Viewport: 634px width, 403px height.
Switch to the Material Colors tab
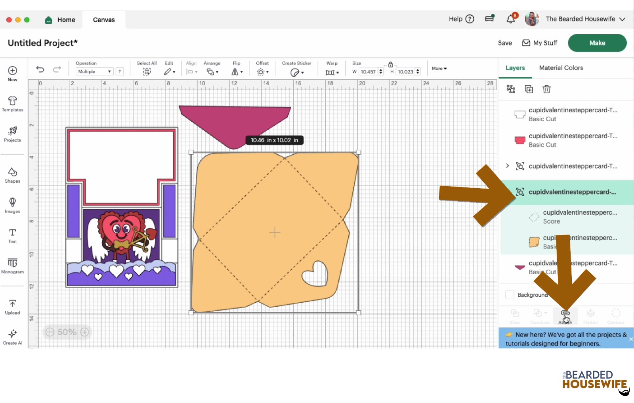click(x=561, y=68)
